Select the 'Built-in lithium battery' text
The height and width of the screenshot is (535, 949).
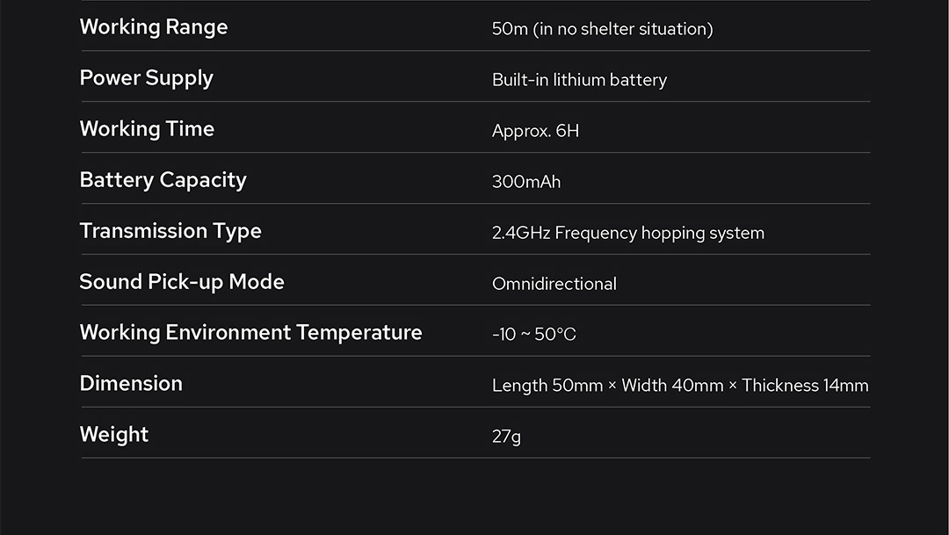point(579,80)
